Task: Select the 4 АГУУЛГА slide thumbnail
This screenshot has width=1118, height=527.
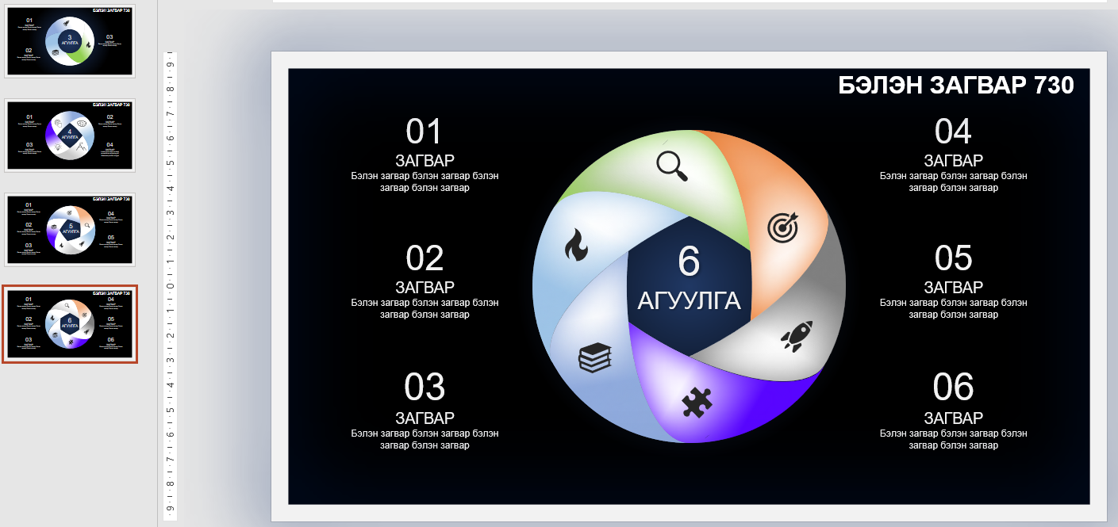Action: click(70, 135)
